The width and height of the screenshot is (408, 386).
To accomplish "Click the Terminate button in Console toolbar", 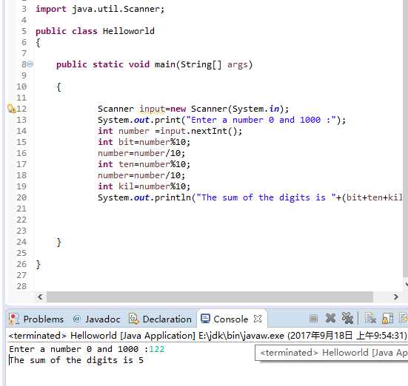I will 313,319.
